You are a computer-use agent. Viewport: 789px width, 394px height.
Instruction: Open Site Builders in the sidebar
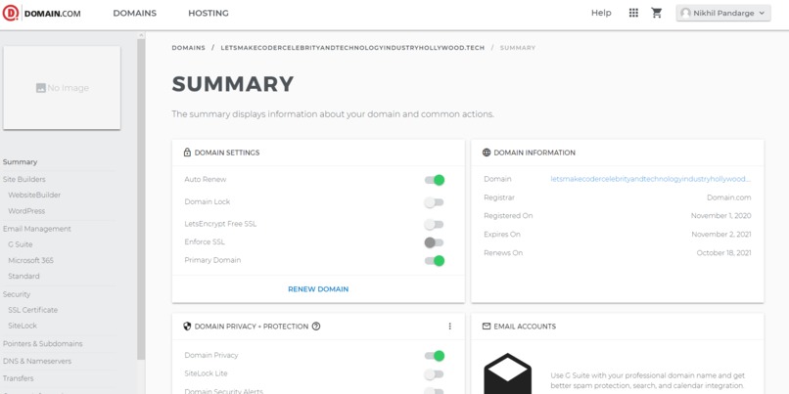[24, 179]
